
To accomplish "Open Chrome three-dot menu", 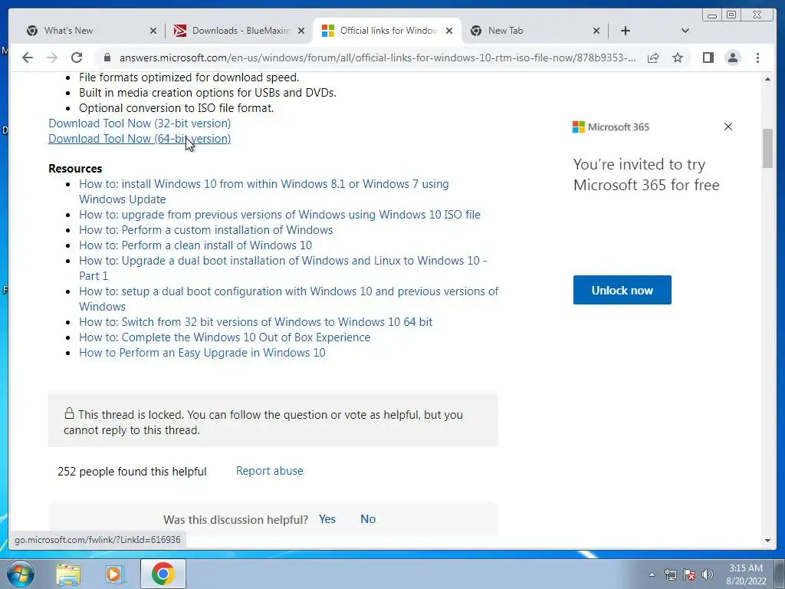I will (x=758, y=58).
